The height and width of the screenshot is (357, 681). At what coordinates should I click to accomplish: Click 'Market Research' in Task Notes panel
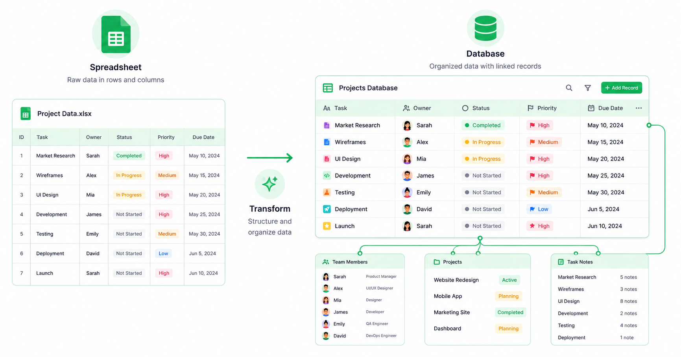point(577,277)
